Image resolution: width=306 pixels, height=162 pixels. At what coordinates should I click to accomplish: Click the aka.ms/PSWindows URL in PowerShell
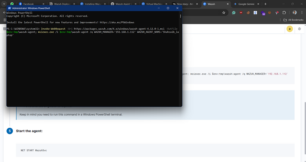coord(117,22)
